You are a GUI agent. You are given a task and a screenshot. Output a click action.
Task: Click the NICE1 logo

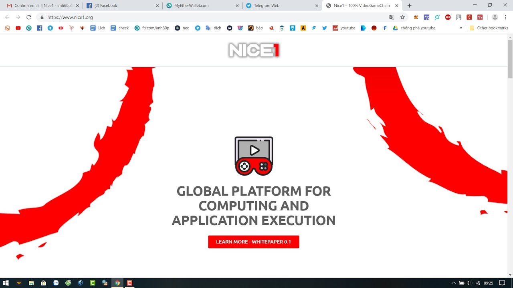[254, 50]
